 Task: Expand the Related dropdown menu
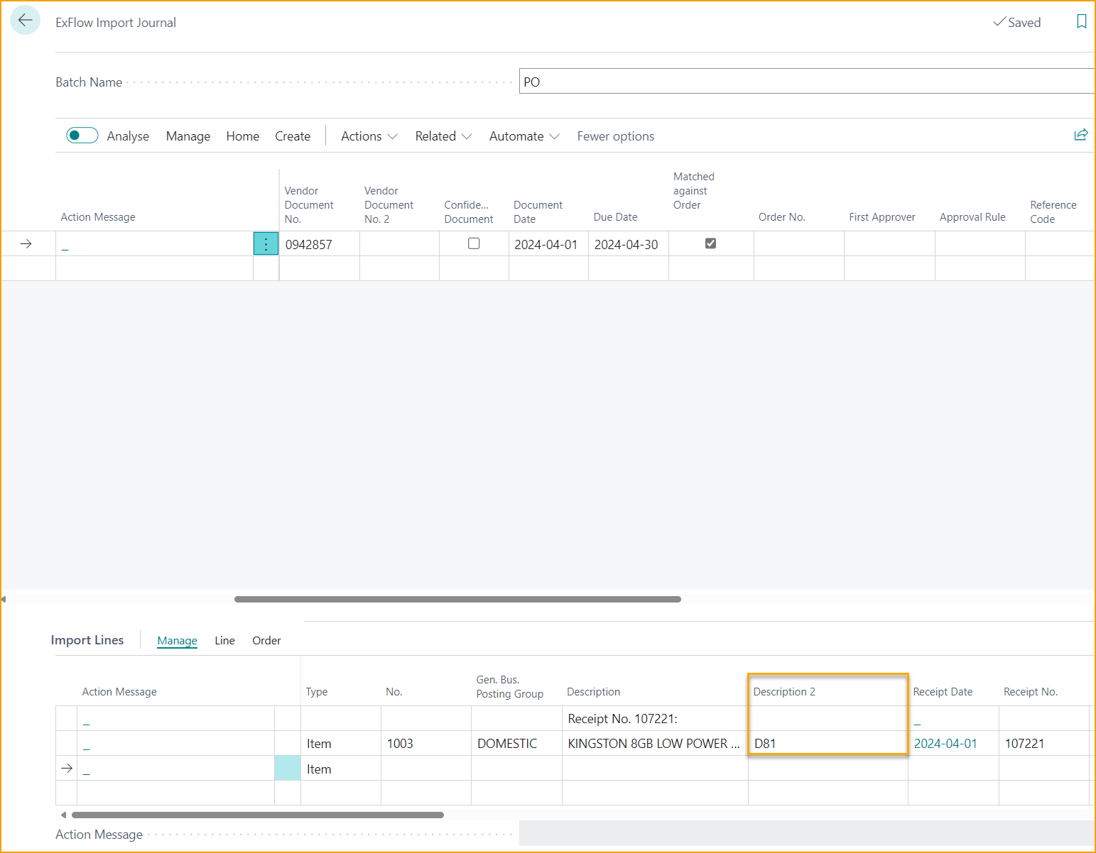pyautogui.click(x=443, y=136)
